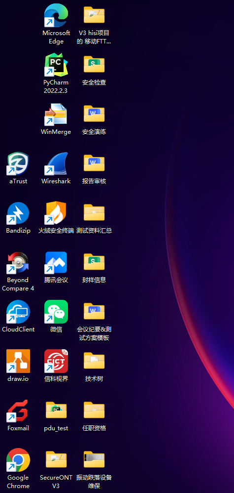Launch the draw.io diagram icon
Viewport: 234px width, 493px height.
coord(18,361)
